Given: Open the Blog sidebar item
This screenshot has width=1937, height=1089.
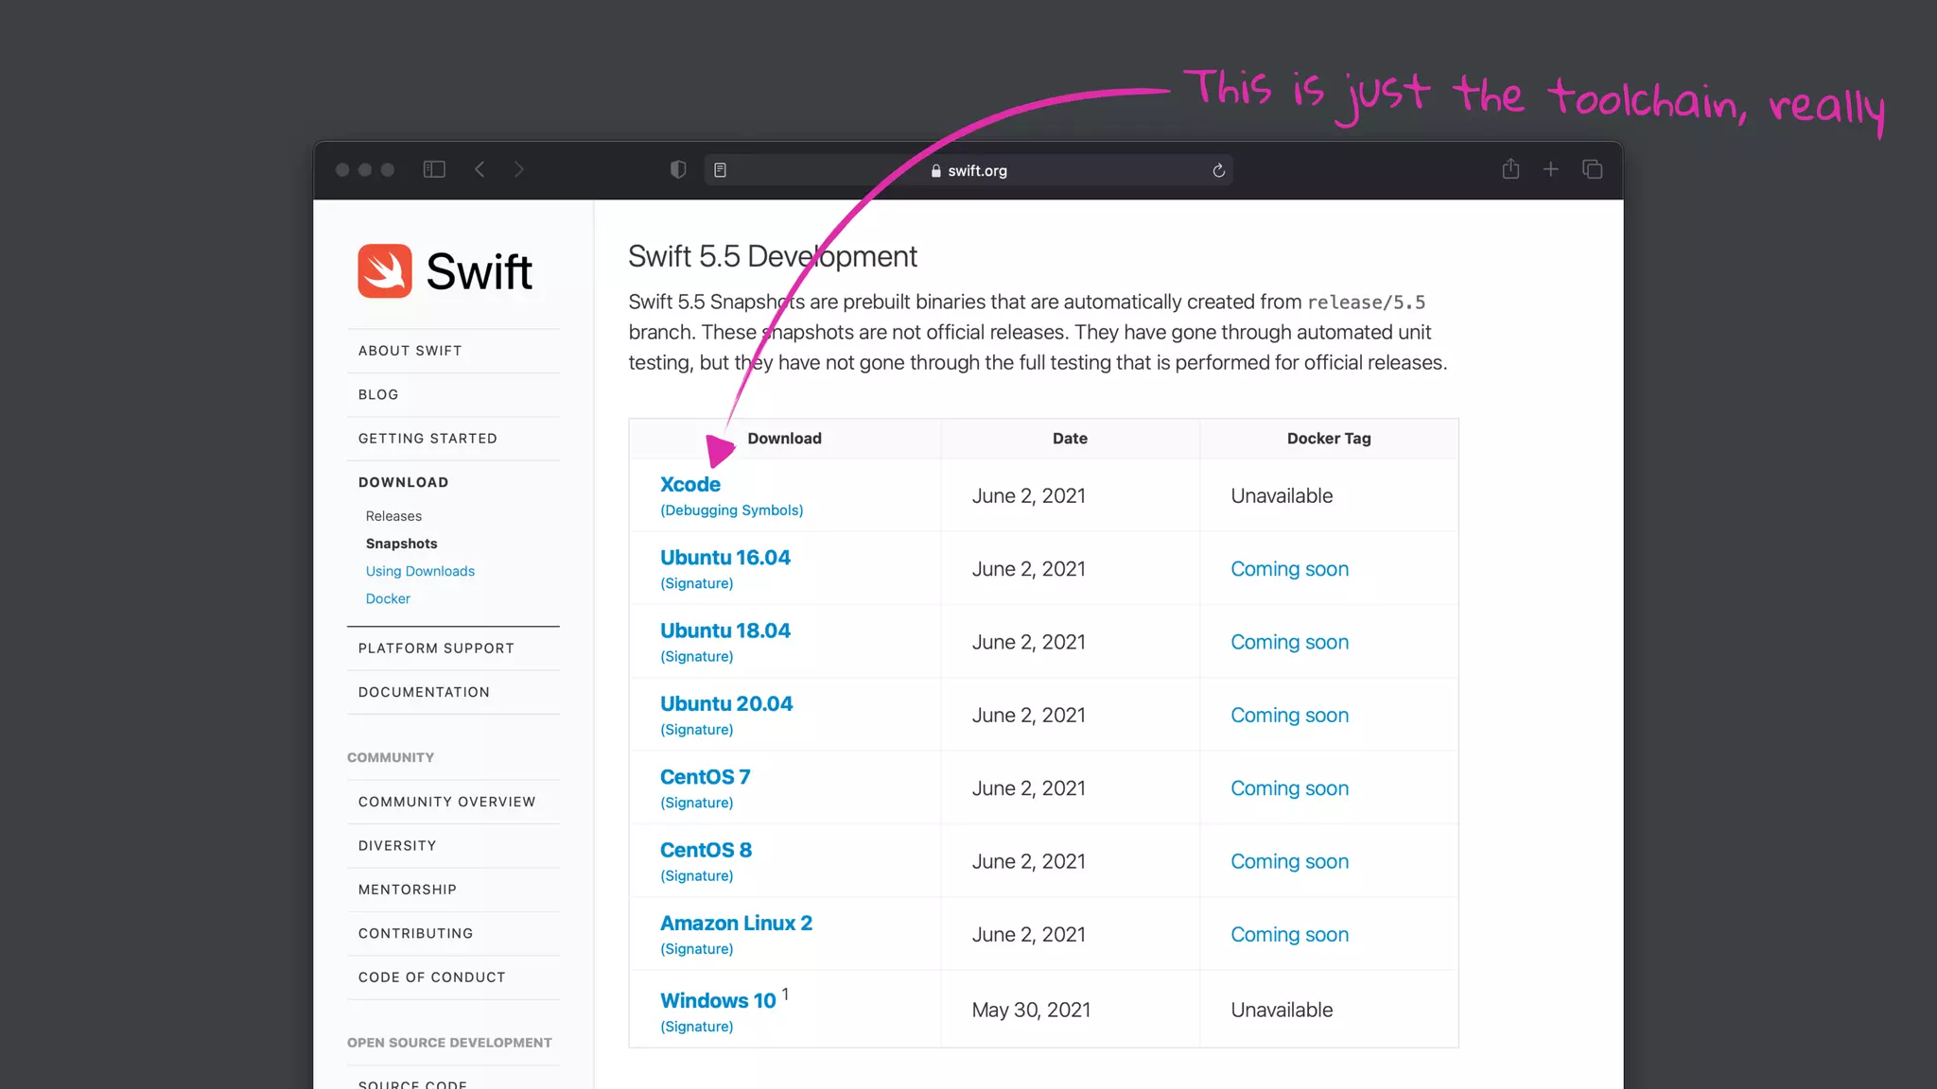Looking at the screenshot, I should [378, 394].
